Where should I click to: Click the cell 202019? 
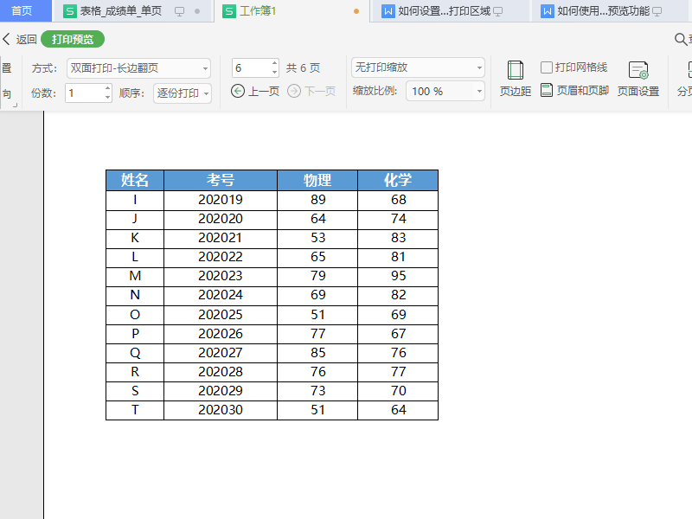click(221, 200)
